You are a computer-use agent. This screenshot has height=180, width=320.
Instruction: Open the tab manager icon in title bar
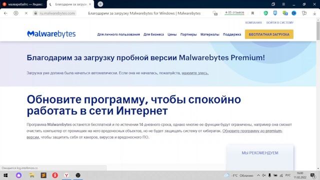[x=273, y=4]
